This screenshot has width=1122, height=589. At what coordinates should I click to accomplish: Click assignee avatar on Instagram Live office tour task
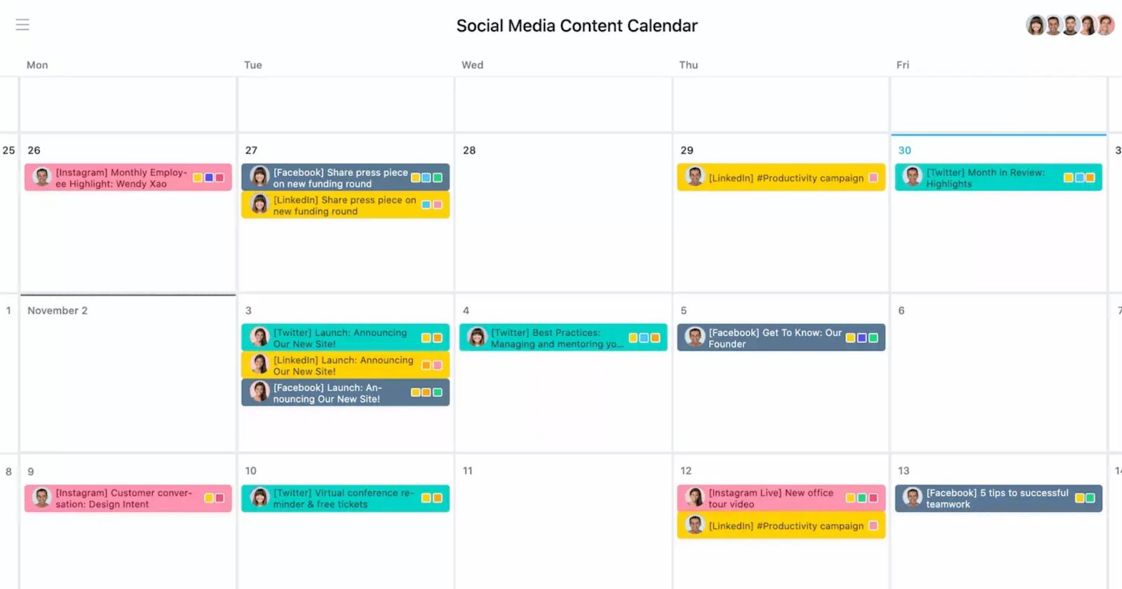point(695,498)
